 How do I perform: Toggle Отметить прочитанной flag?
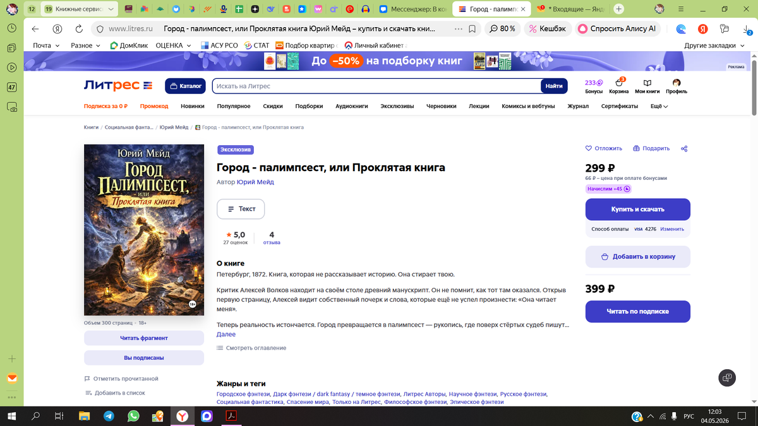coord(121,379)
